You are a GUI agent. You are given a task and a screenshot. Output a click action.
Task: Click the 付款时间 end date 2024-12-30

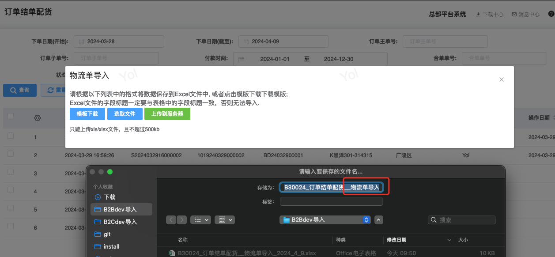tap(339, 59)
